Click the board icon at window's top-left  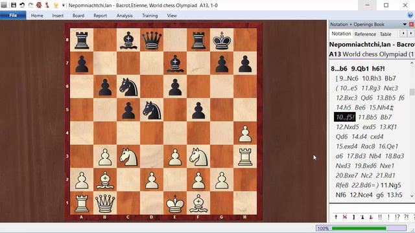coord(4,5)
